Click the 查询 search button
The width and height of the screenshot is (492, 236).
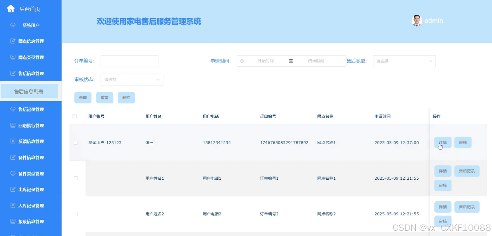[83, 98]
